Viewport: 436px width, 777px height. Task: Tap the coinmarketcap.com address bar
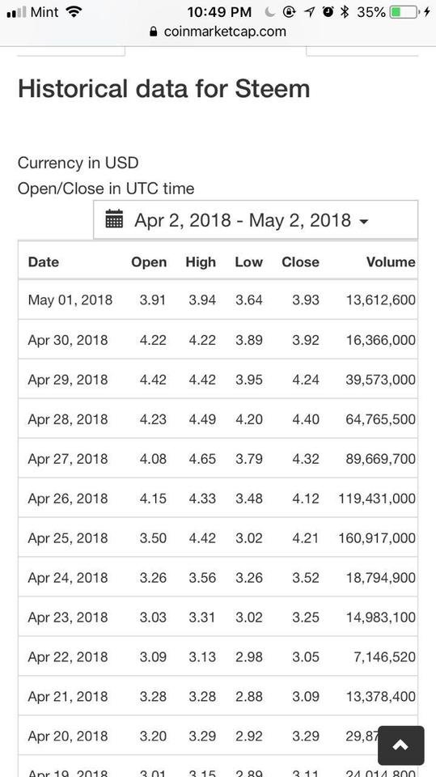(x=218, y=32)
